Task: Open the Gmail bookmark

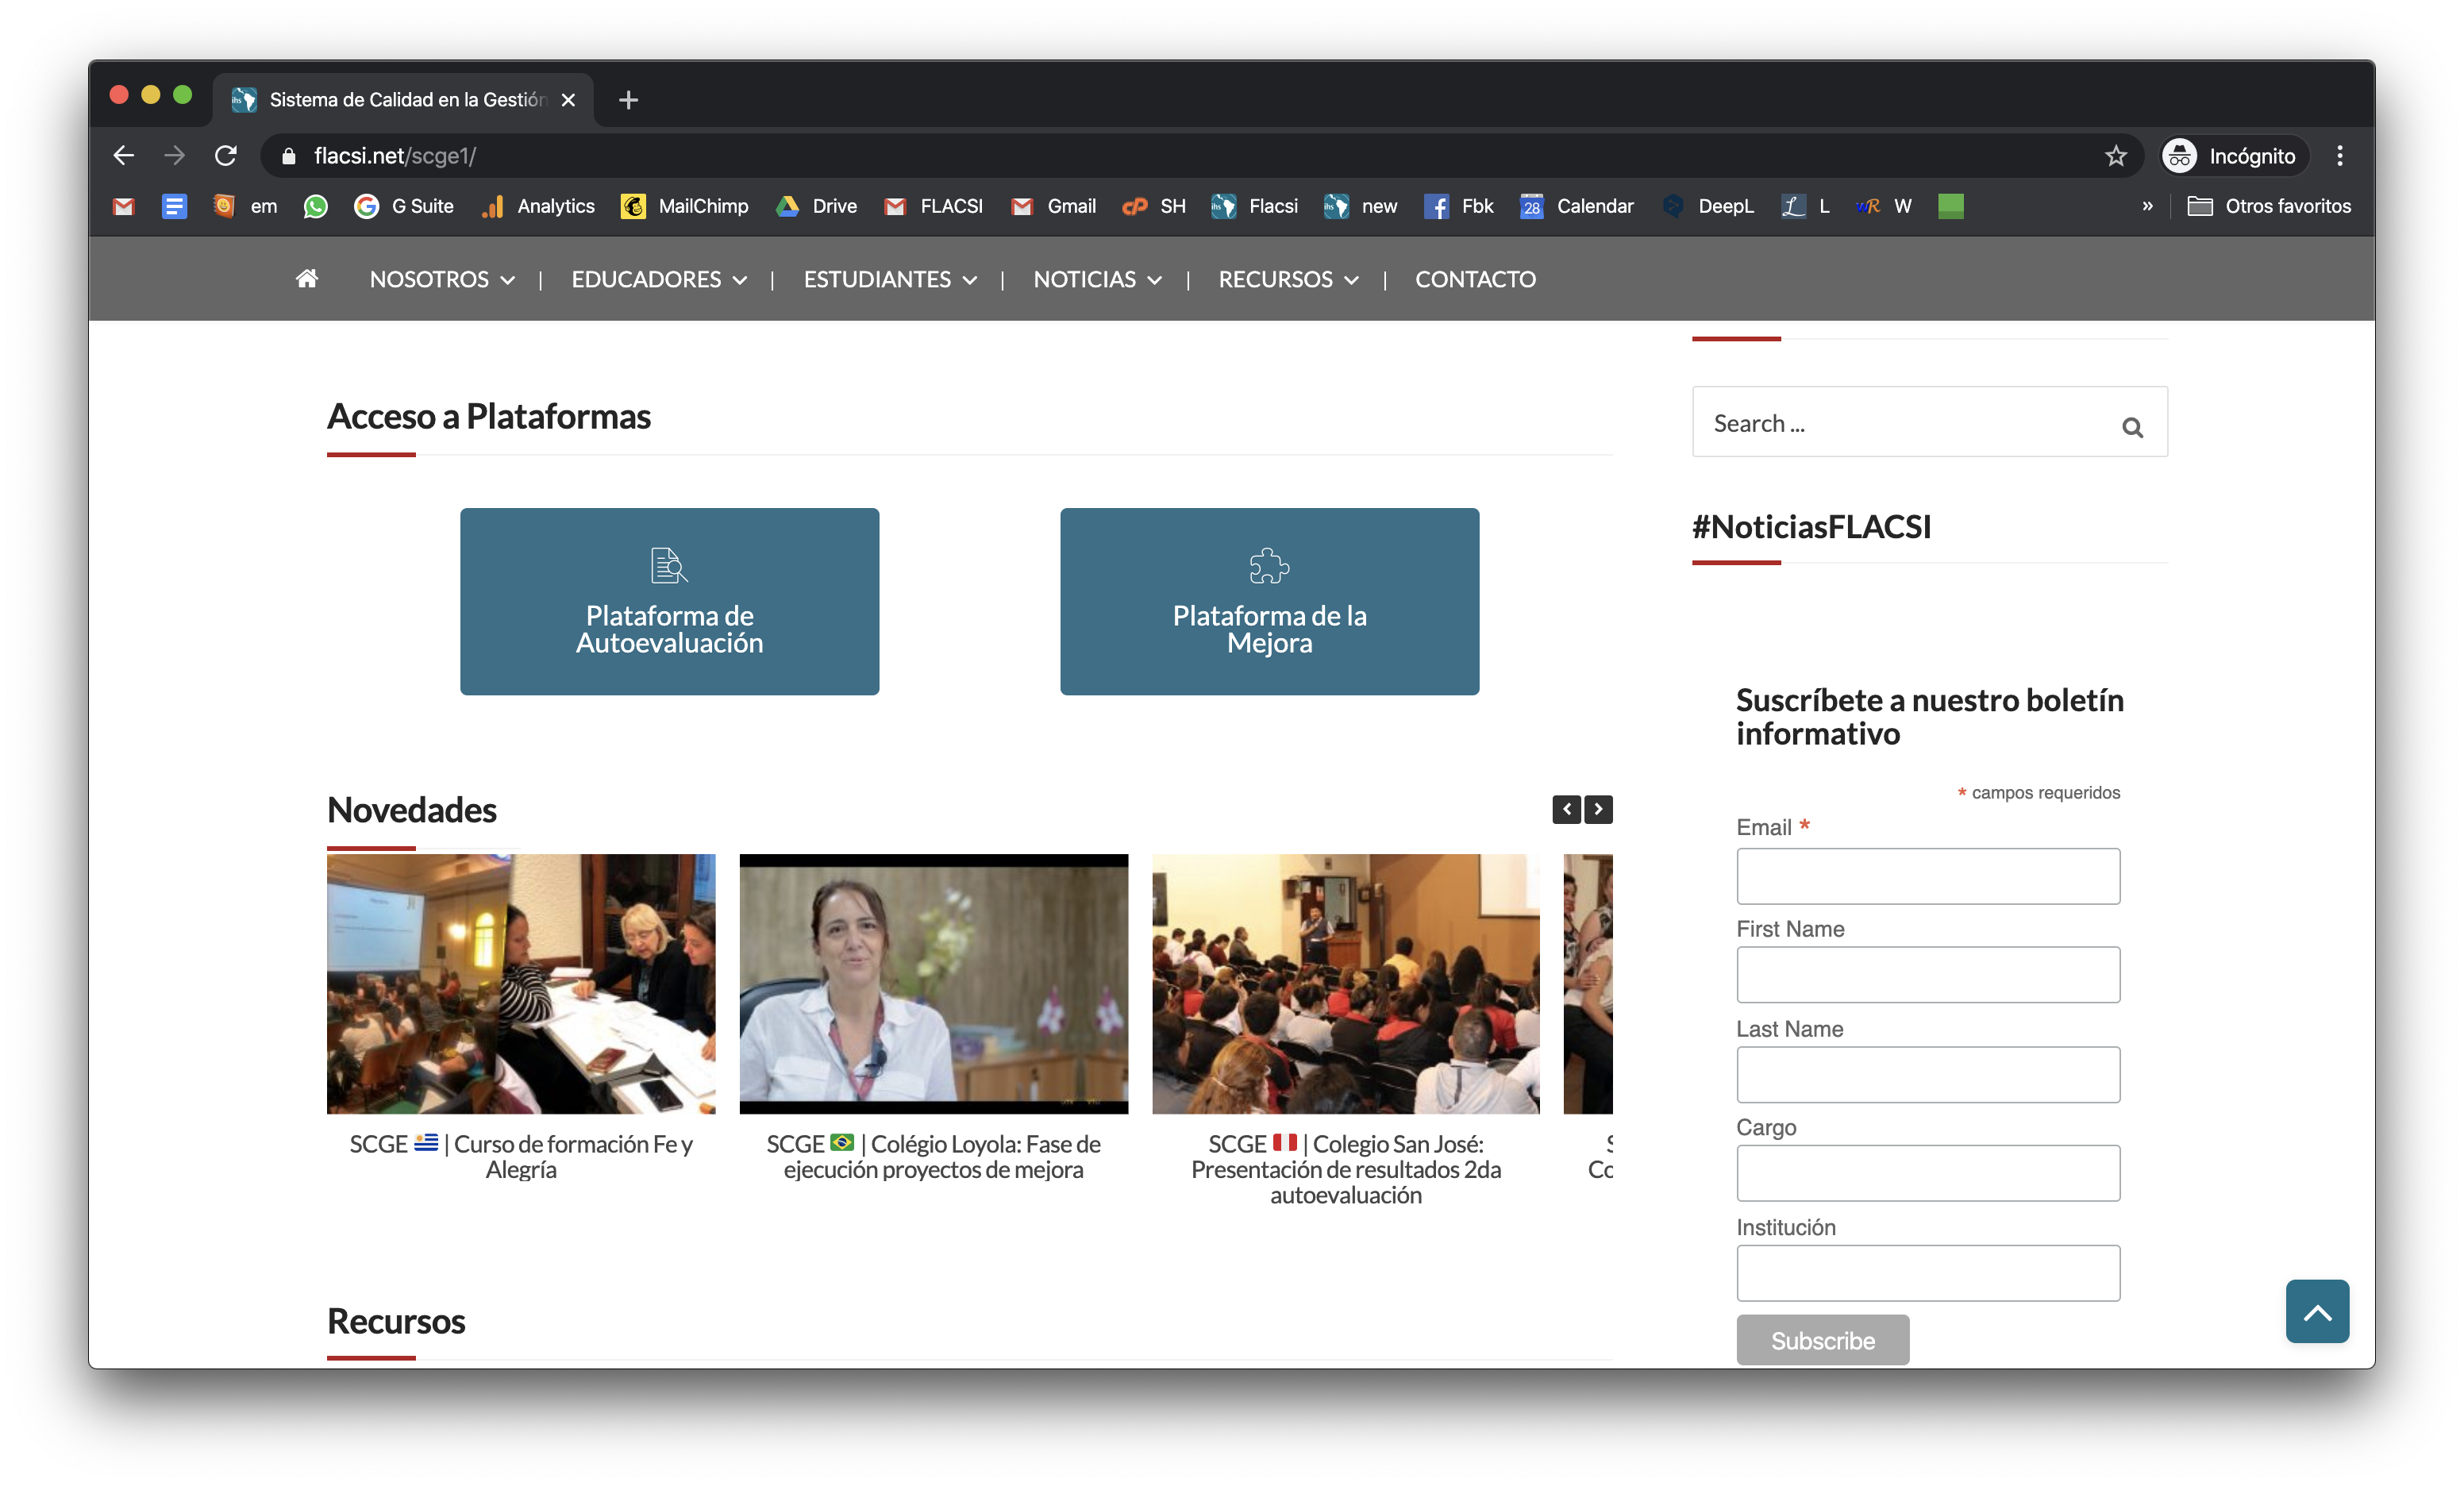Action: pos(1054,206)
